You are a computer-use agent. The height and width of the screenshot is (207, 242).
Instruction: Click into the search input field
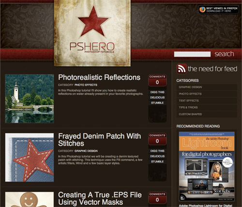tap(192, 54)
